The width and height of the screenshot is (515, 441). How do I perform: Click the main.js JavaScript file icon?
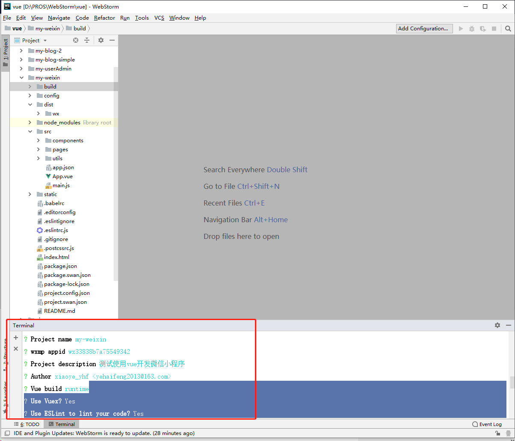pos(48,185)
